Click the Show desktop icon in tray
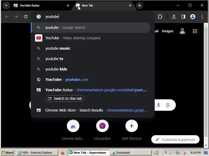The width and height of the screenshot is (209, 156). tap(206, 153)
